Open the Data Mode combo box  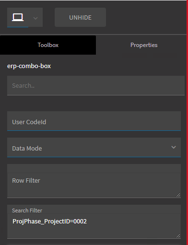94,147
